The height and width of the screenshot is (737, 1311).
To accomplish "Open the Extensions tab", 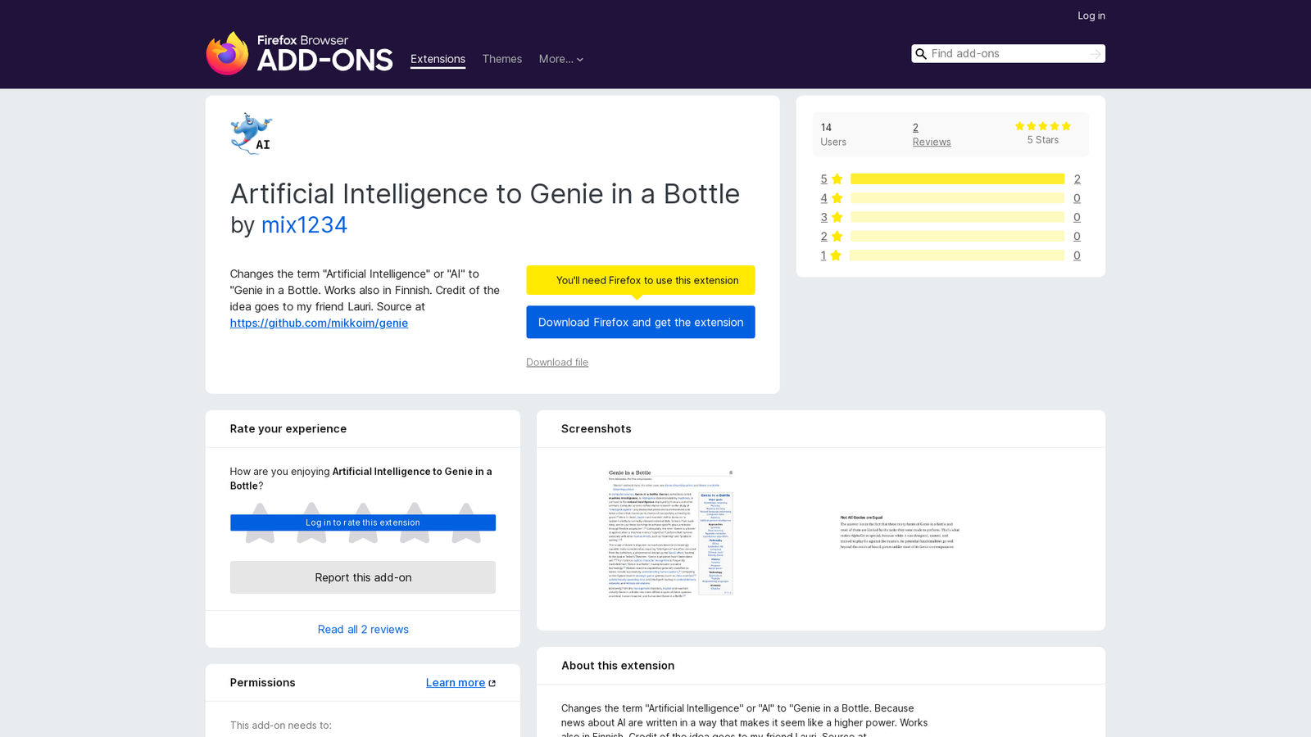I will point(438,59).
